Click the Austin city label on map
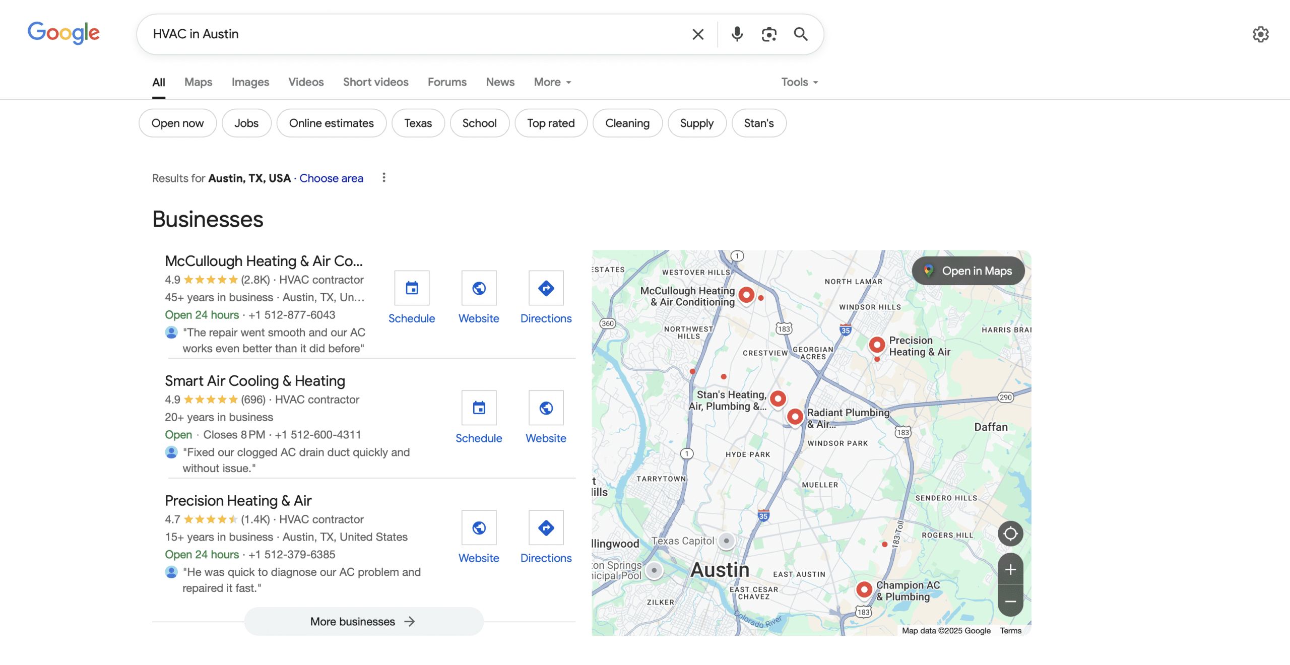Screen dimensions: 1290x665 (720, 570)
